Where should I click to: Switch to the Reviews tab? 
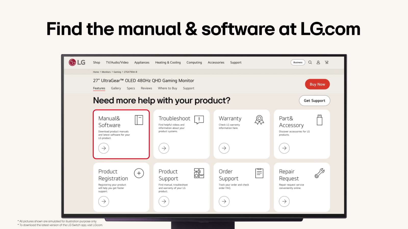[146, 88]
